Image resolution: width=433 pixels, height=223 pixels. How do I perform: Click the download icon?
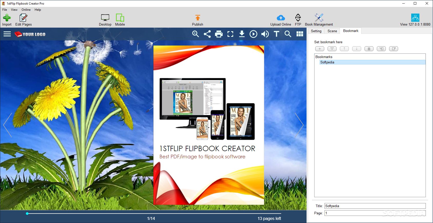(x=242, y=34)
